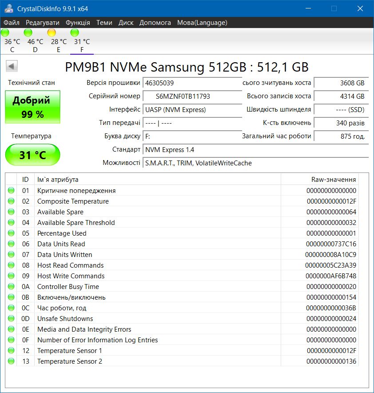The height and width of the screenshot is (393, 374).
Task: Click the status dot for Host Read Commands
Action: tap(11, 265)
